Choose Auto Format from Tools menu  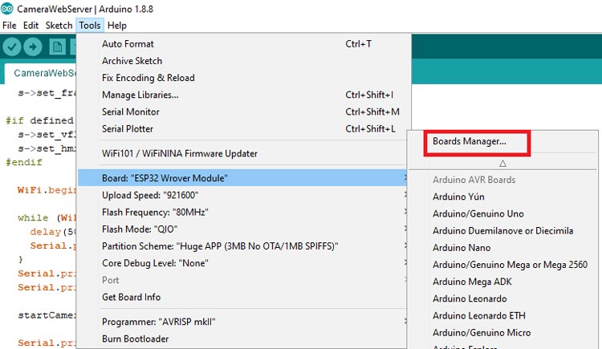[242, 44]
